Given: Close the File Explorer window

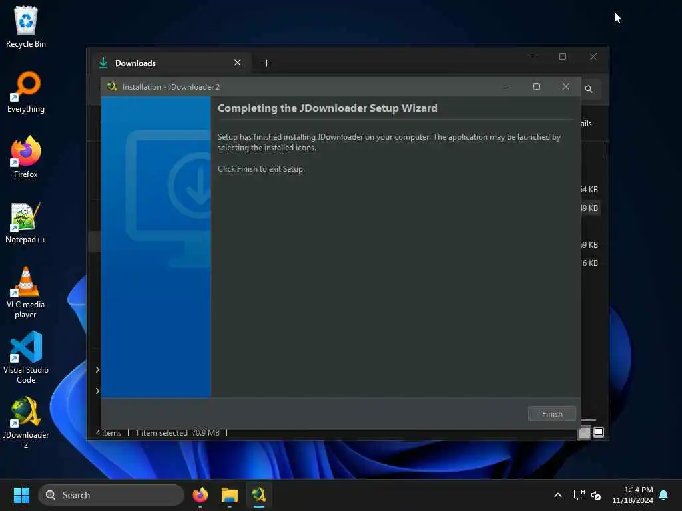Looking at the screenshot, I should pyautogui.click(x=593, y=57).
